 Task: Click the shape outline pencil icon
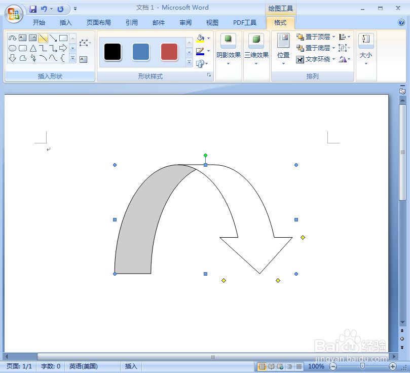point(200,51)
